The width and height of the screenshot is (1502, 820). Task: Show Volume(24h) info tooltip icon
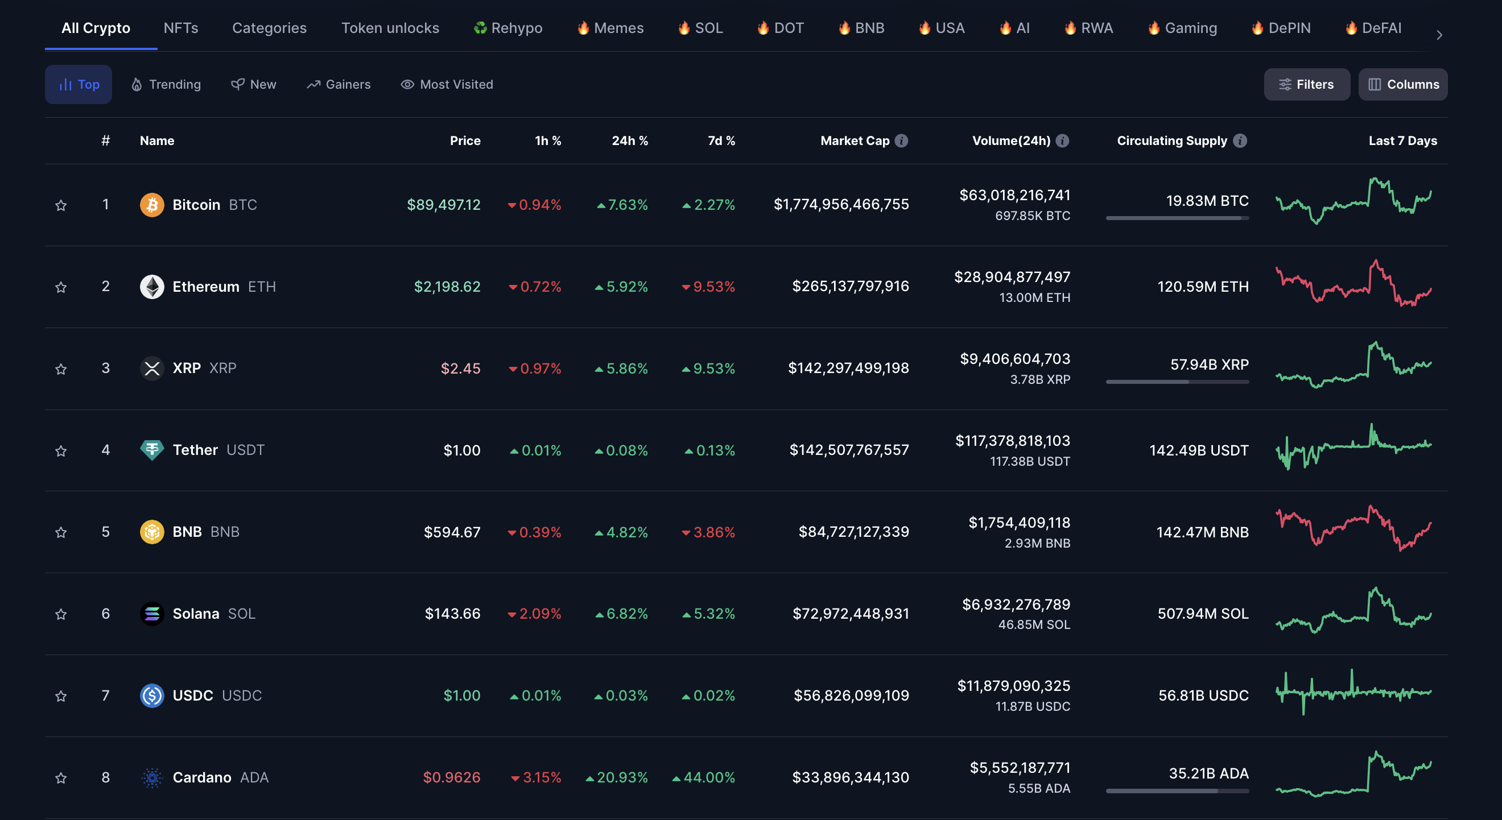pyautogui.click(x=1062, y=140)
